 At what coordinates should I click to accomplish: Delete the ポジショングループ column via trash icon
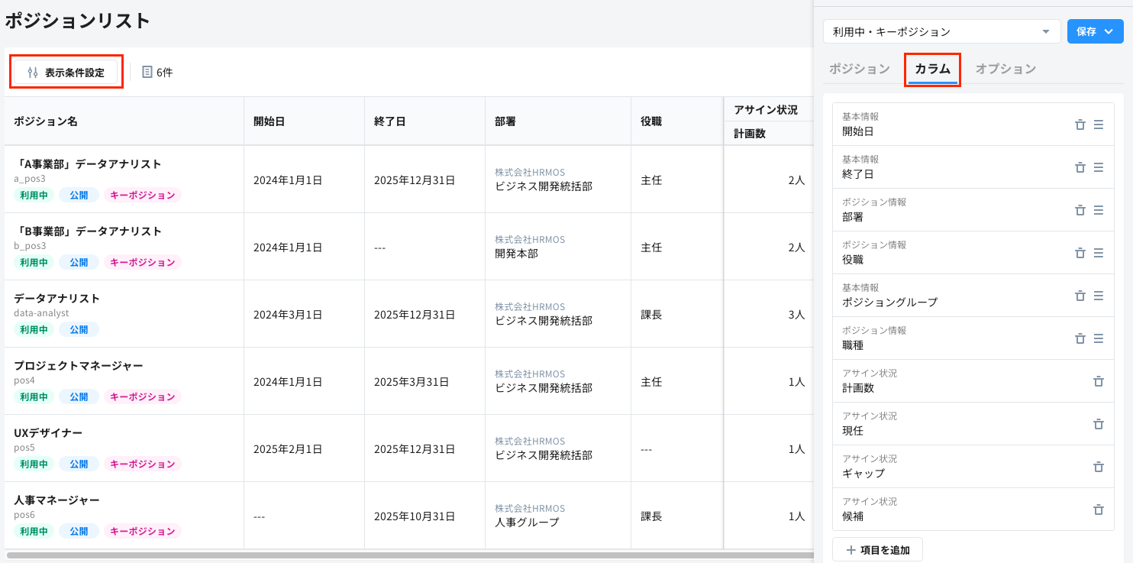pyautogui.click(x=1080, y=295)
